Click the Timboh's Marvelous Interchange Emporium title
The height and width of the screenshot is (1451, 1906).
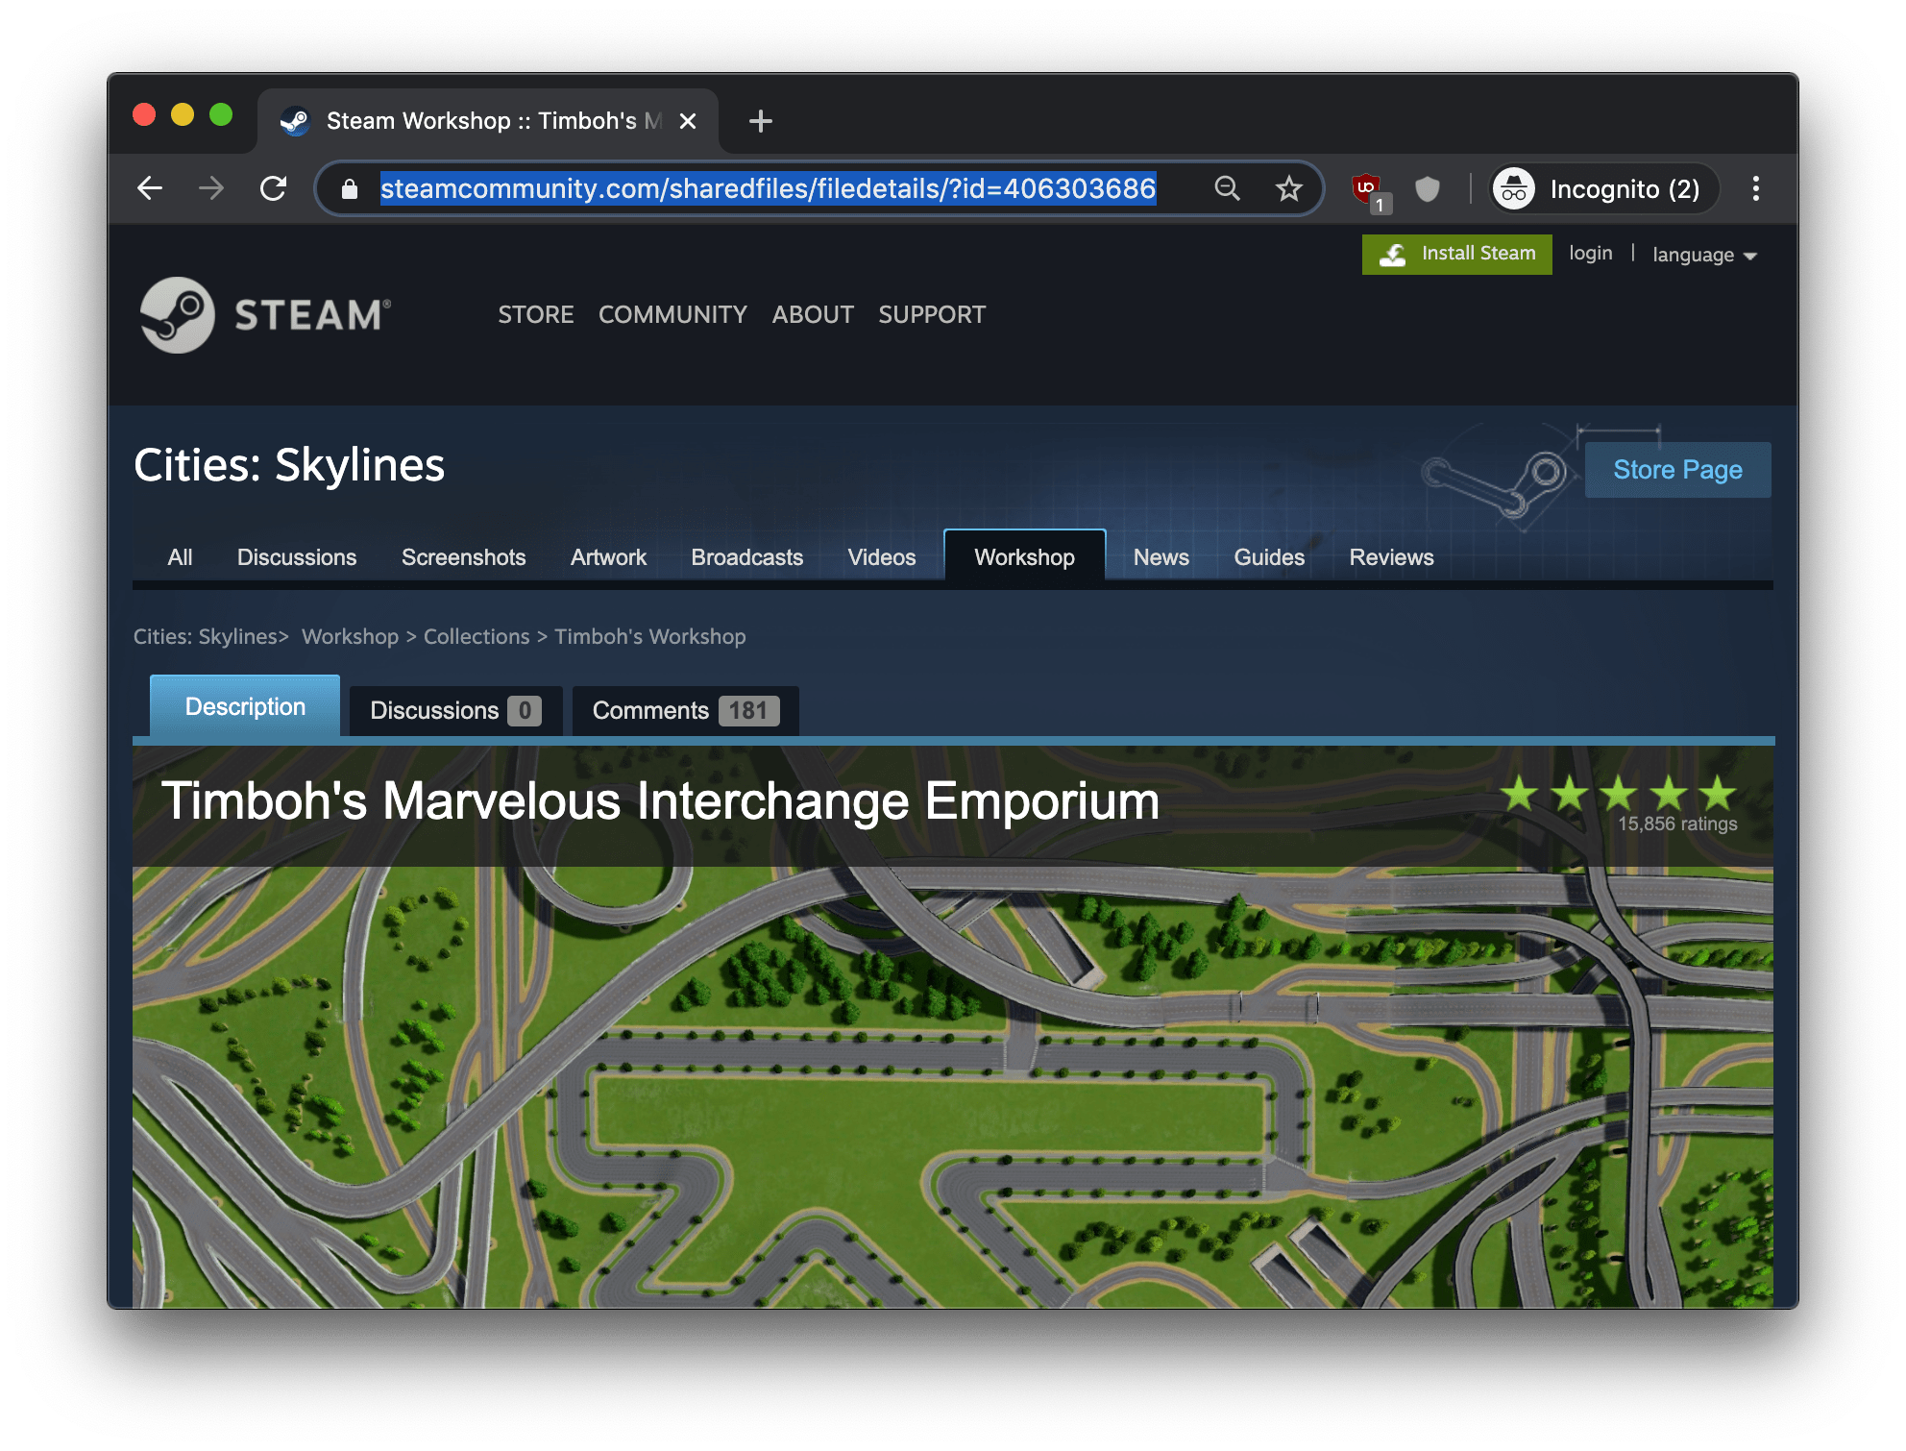660,801
